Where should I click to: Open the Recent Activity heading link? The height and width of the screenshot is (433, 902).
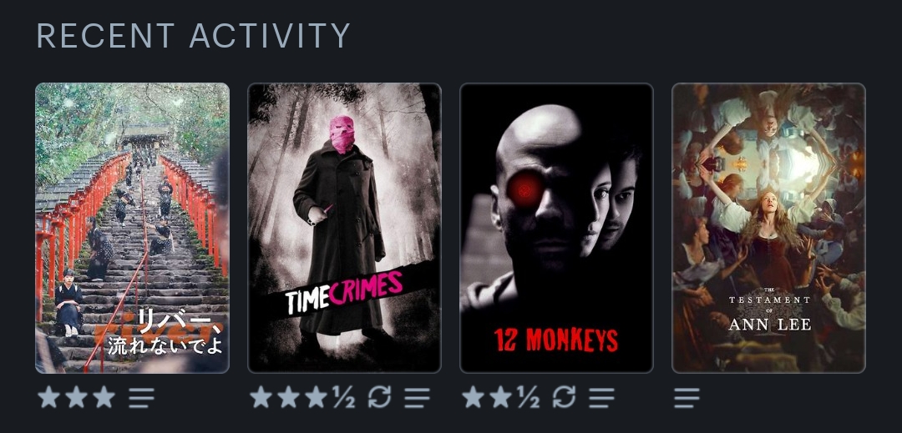coord(193,36)
